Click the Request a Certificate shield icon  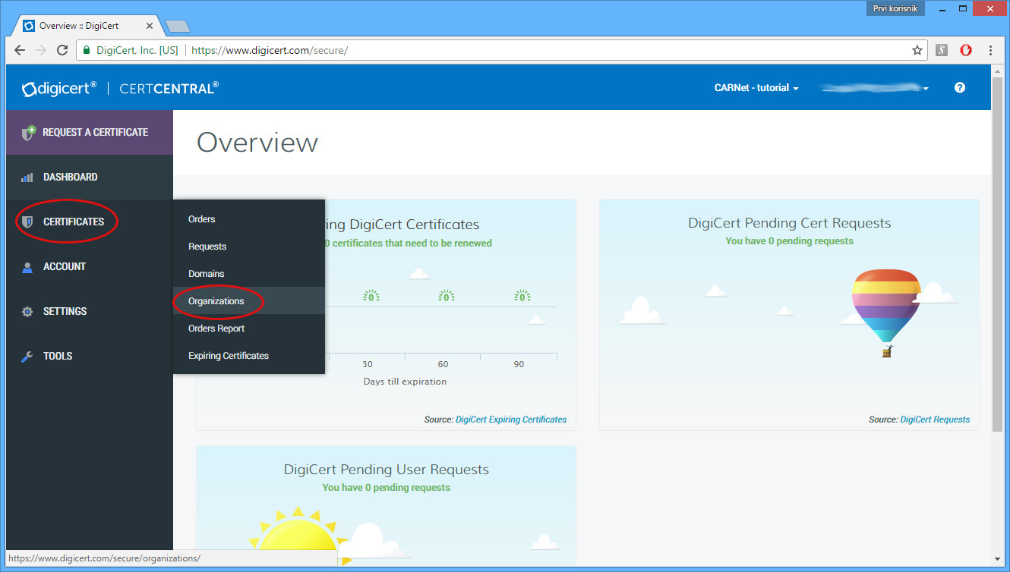pyautogui.click(x=28, y=133)
